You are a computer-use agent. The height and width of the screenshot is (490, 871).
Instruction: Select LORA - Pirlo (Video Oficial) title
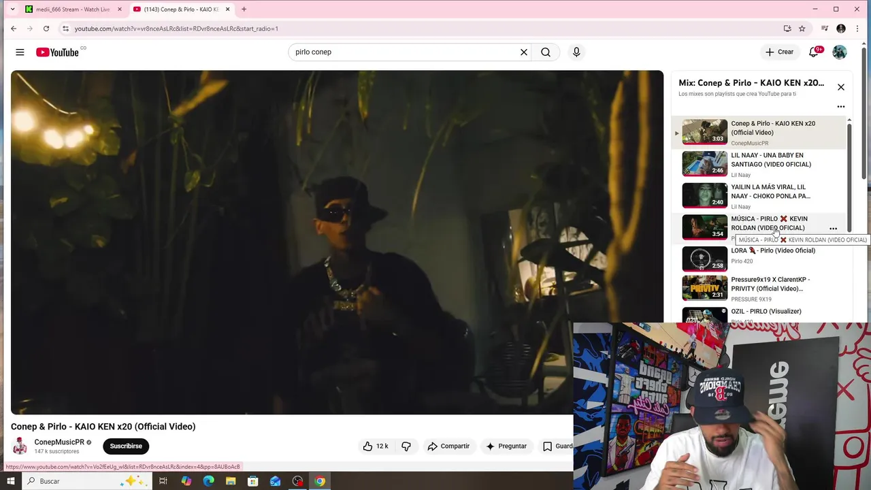[773, 250]
